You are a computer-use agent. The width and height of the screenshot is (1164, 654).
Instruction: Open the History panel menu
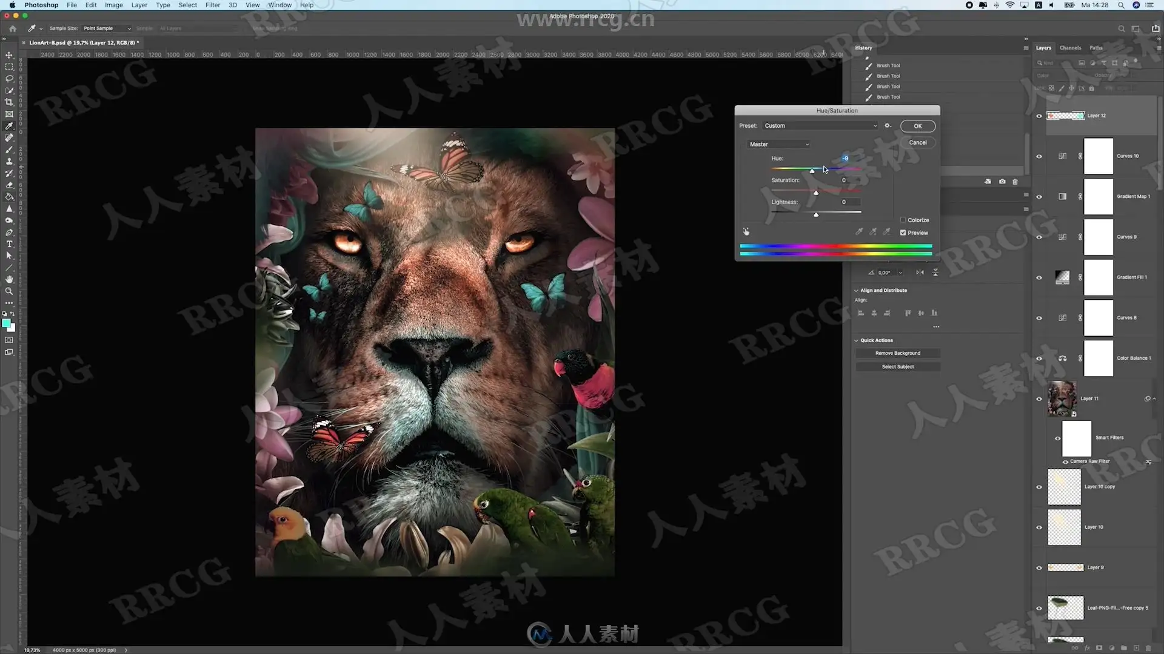[x=1026, y=48]
